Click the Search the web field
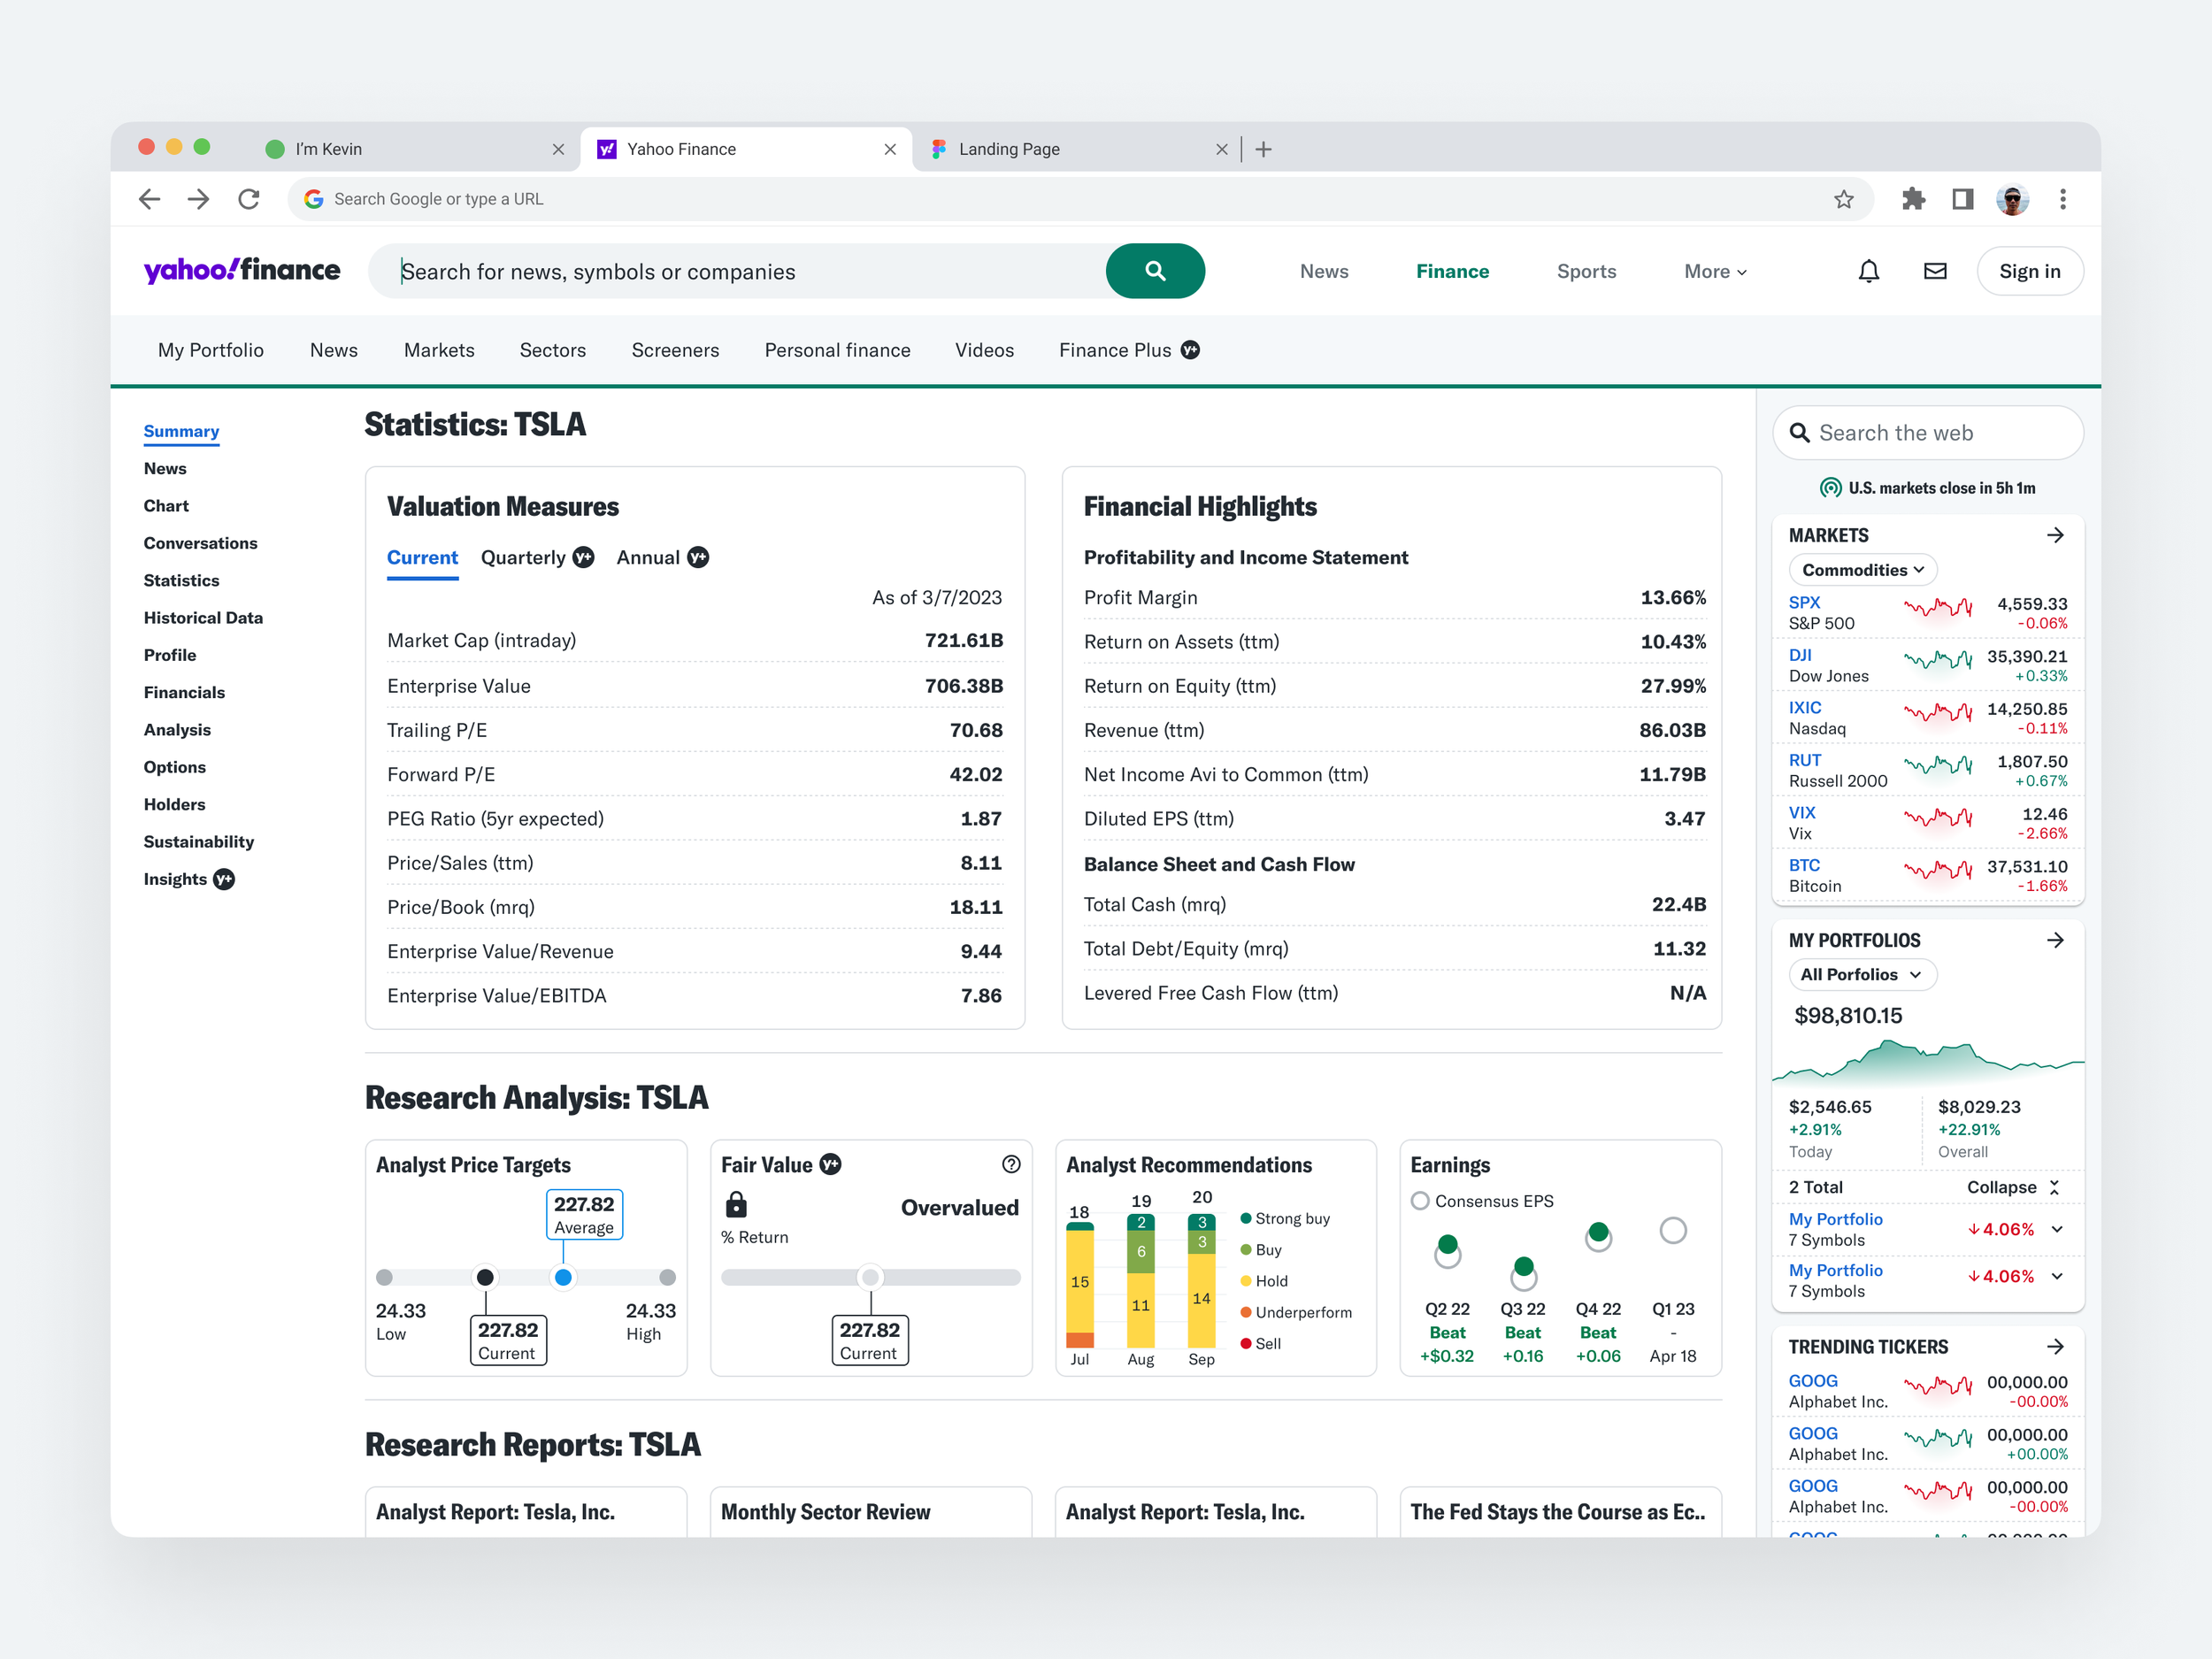This screenshot has width=2212, height=1659. click(x=1928, y=433)
